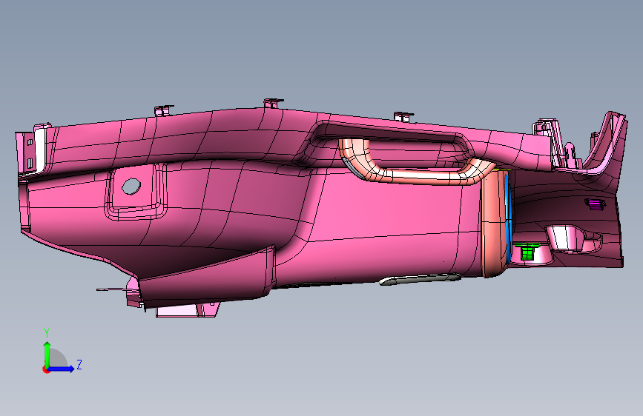Viewport: 643px width, 416px height.
Task: Pick the gray circular hole in the left panel
Action: pos(131,186)
